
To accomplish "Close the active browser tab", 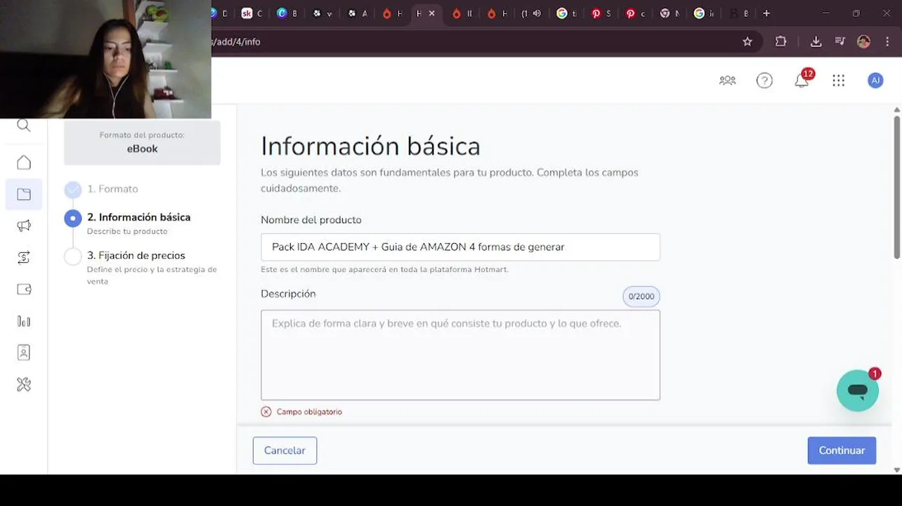I will (431, 13).
